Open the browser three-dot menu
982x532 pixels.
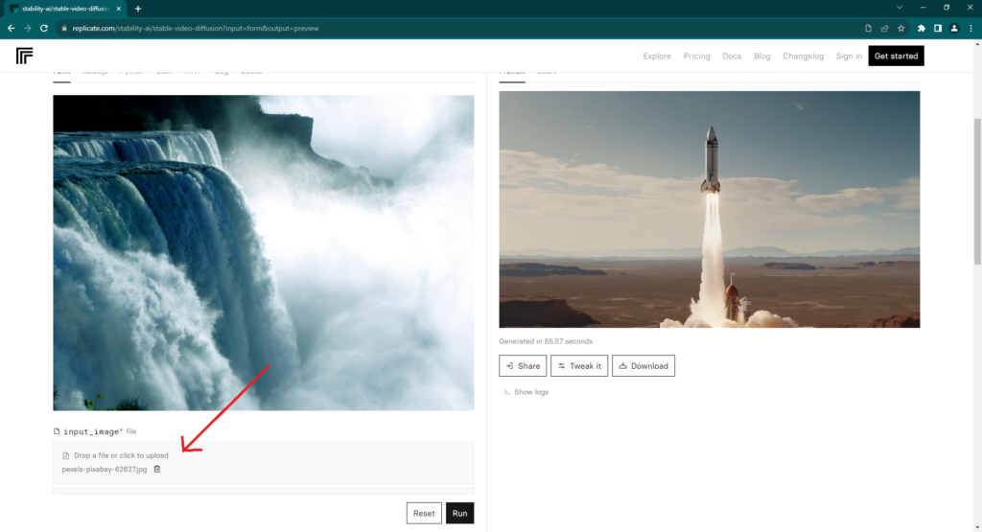tap(970, 28)
